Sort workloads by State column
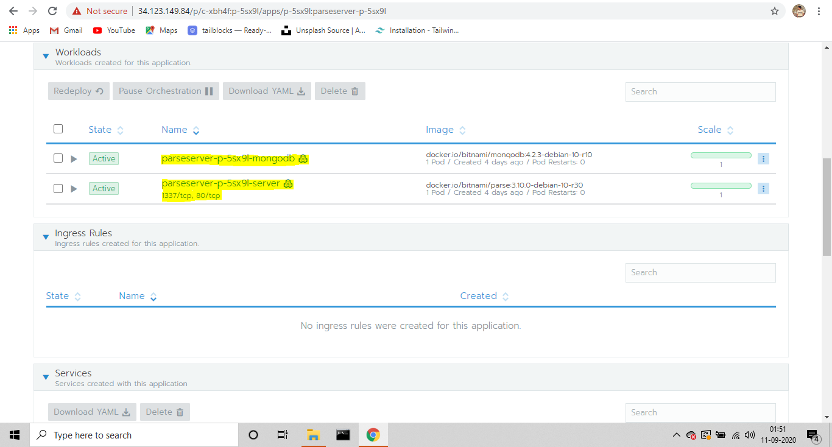The width and height of the screenshot is (832, 447). click(106, 130)
